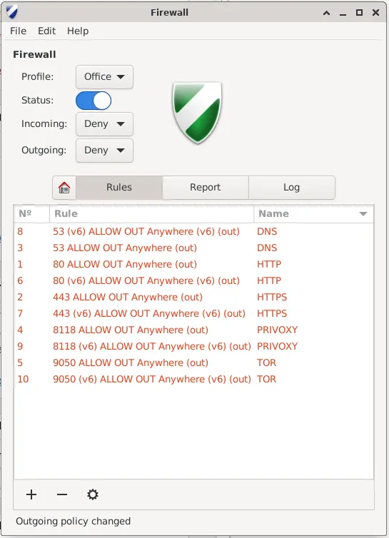389x538 pixels.
Task: Click the shield icon in title bar
Action: coord(12,12)
